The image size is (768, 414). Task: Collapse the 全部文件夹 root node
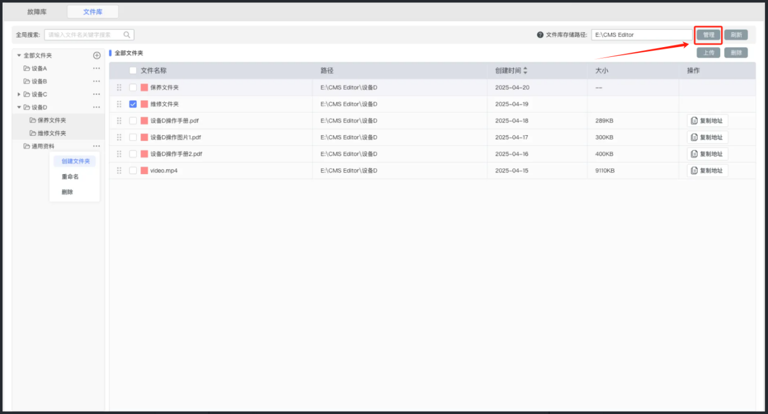[x=19, y=56]
